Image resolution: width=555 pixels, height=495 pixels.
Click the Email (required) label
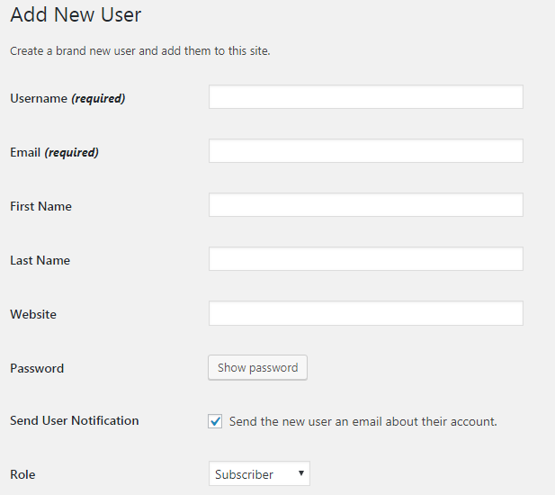point(54,152)
